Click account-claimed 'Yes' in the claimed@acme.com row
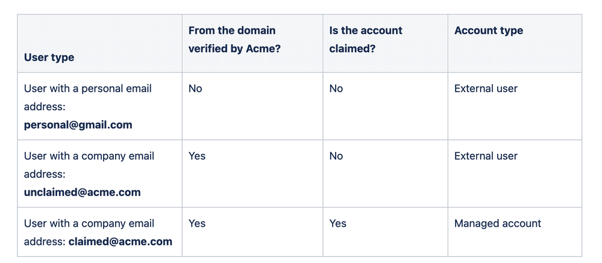This screenshot has height=263, width=602. click(338, 224)
